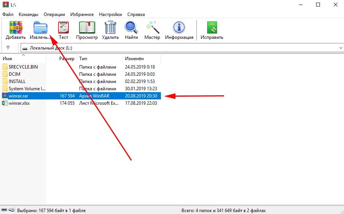Minimize the WinRAR window
The width and height of the screenshot is (344, 214).
(301, 5)
